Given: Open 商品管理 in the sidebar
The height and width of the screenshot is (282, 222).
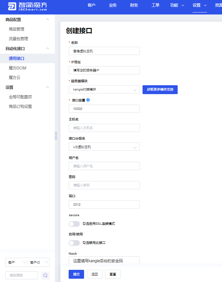Looking at the screenshot, I should [16, 29].
